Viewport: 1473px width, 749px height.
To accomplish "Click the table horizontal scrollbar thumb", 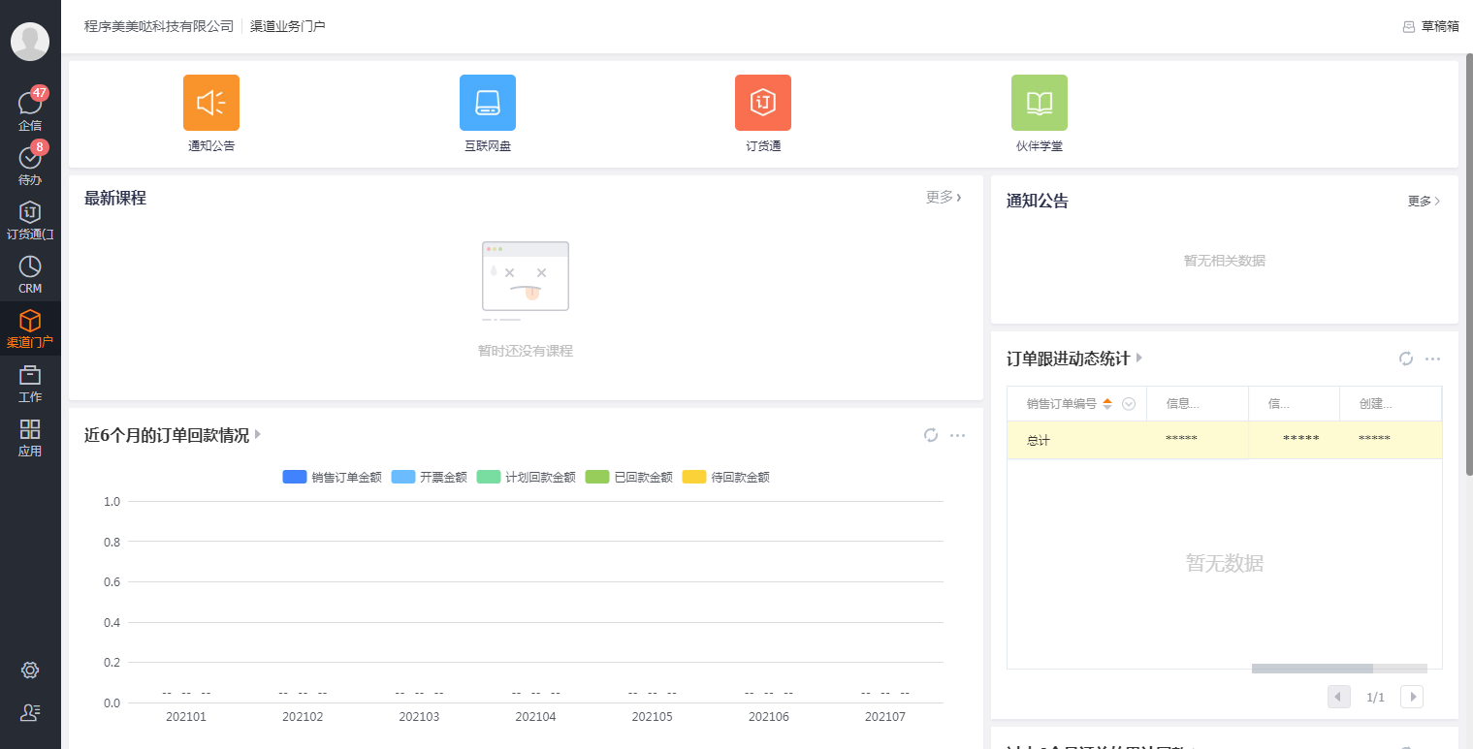I will 1312,669.
